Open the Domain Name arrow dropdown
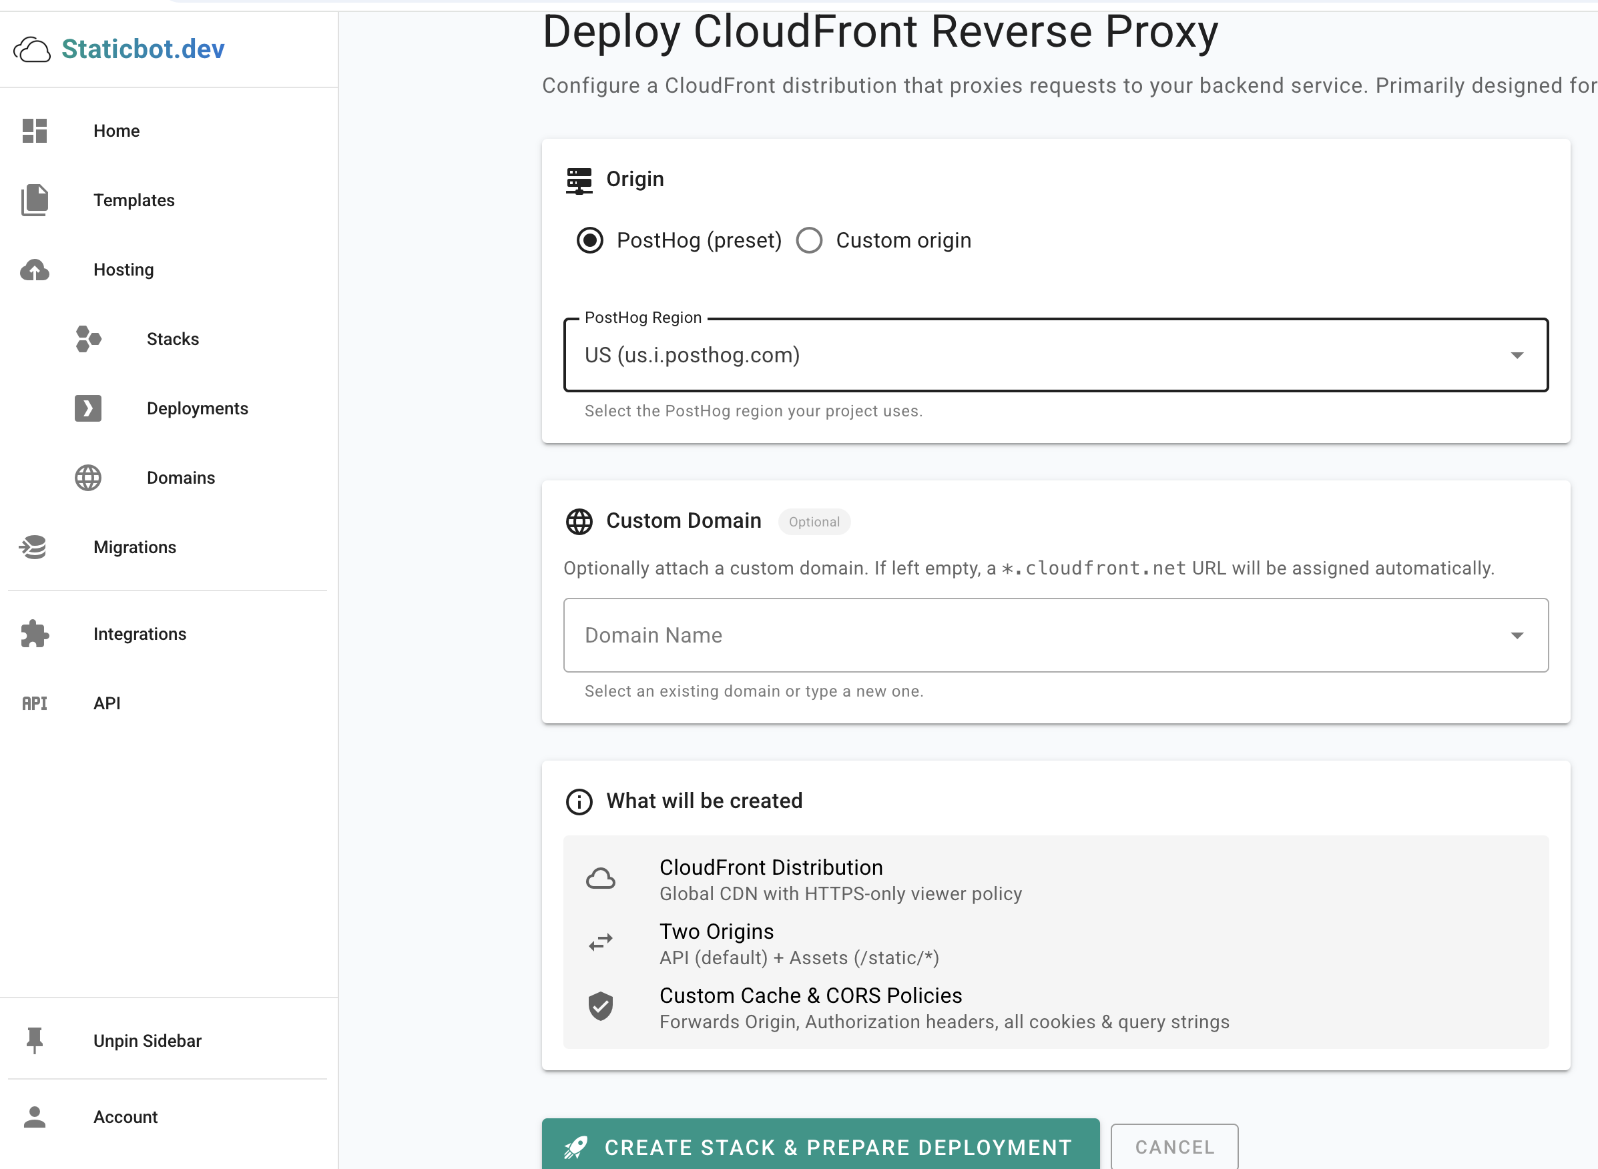The width and height of the screenshot is (1598, 1169). point(1517,635)
